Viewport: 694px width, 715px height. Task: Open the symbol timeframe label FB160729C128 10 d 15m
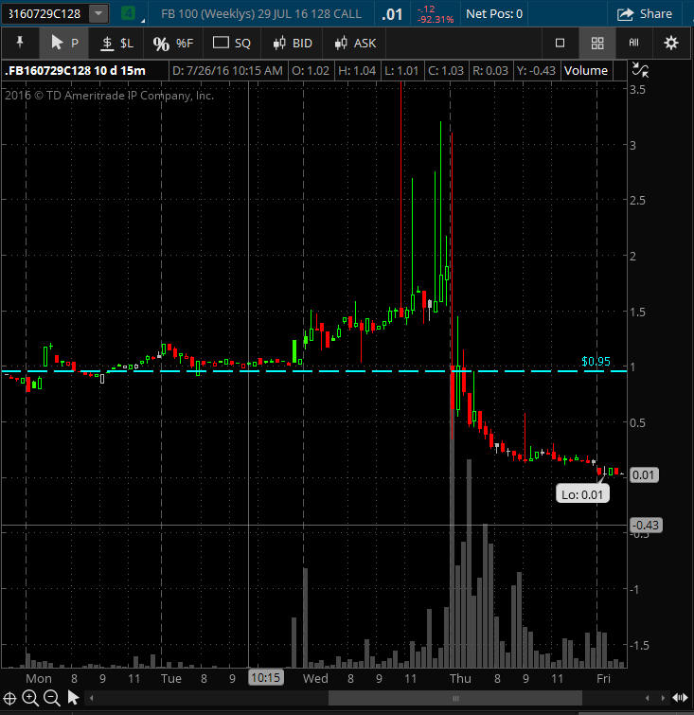(76, 71)
